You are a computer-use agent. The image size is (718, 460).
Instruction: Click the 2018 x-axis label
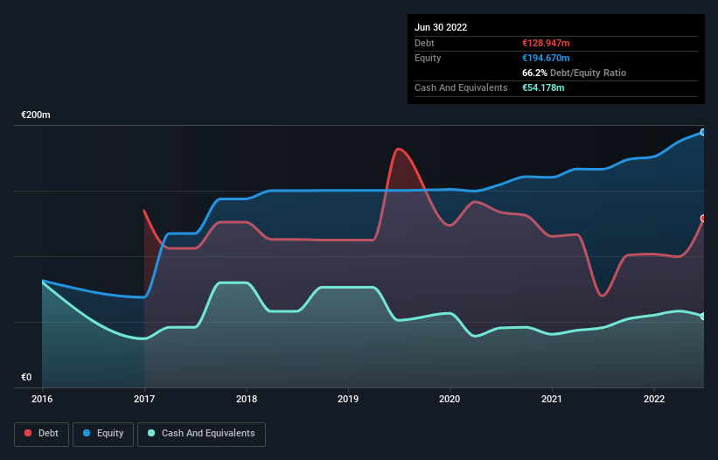247,399
